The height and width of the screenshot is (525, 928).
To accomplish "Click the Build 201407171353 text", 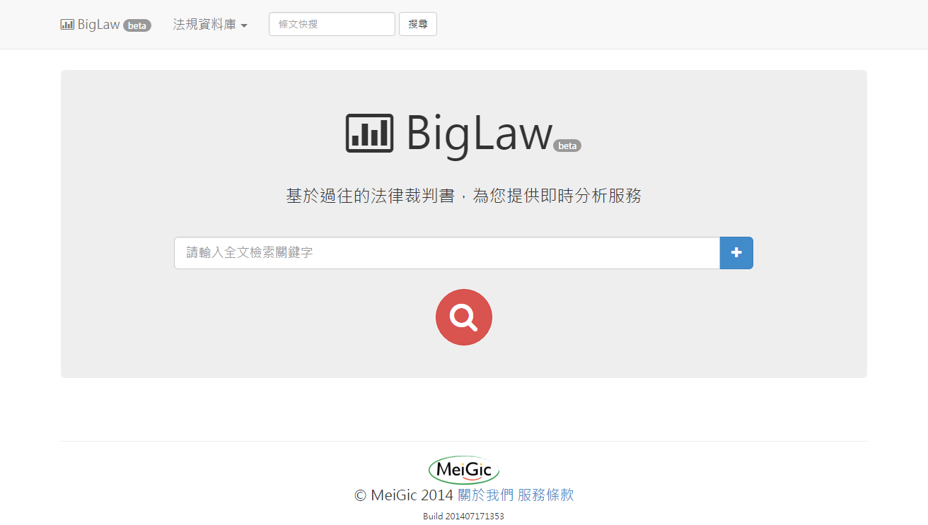I will 464,517.
